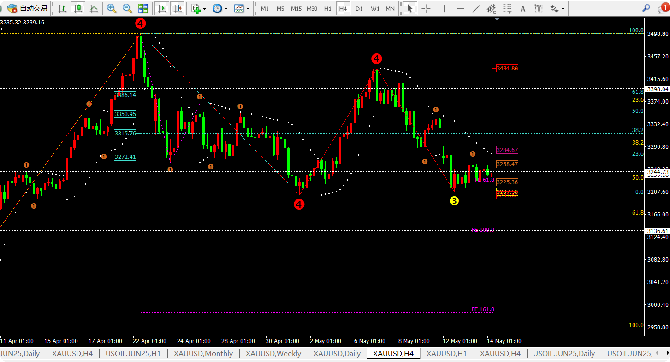Click the 3434.80 red price level label
The image size is (670, 362).
[x=507, y=69]
